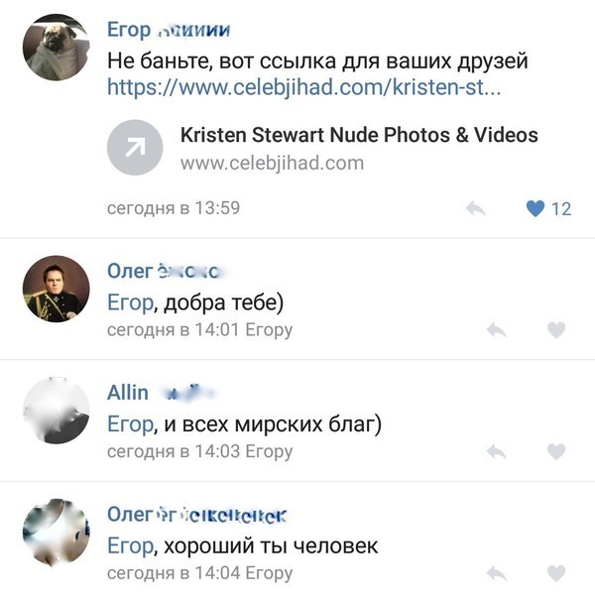The width and height of the screenshot is (595, 601).
Task: Like the "хороший ты человек" comment
Action: (x=556, y=574)
